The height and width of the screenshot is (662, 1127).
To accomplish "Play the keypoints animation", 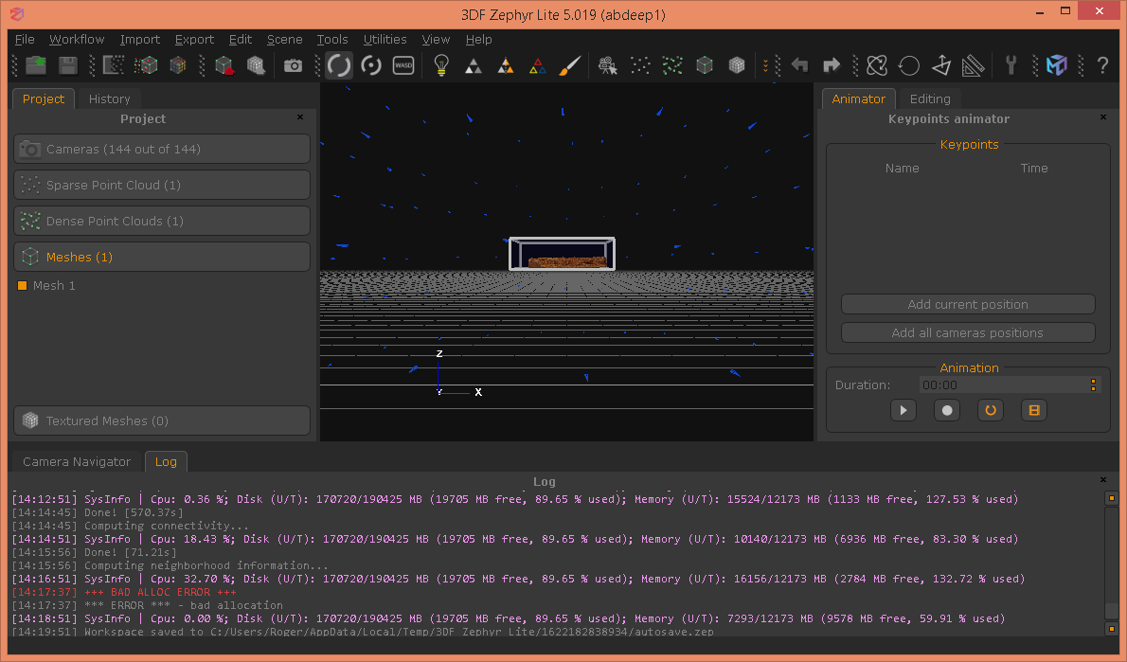I will coord(903,410).
